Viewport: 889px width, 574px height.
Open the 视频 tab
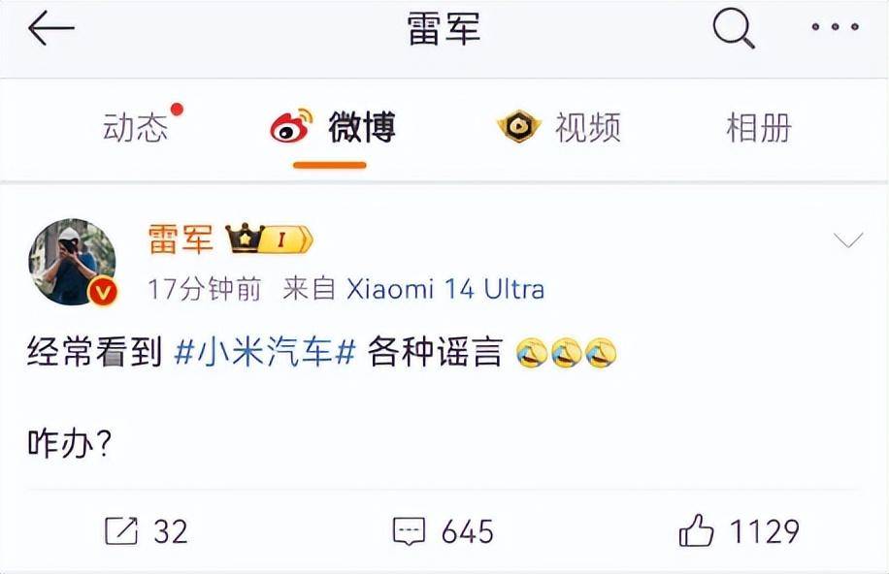(x=587, y=127)
